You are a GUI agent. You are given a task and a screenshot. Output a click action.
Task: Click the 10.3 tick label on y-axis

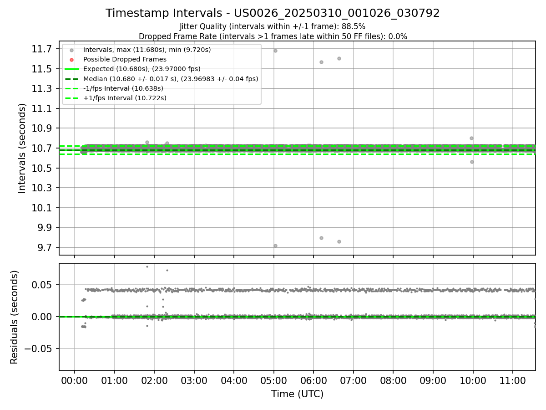click(x=42, y=188)
